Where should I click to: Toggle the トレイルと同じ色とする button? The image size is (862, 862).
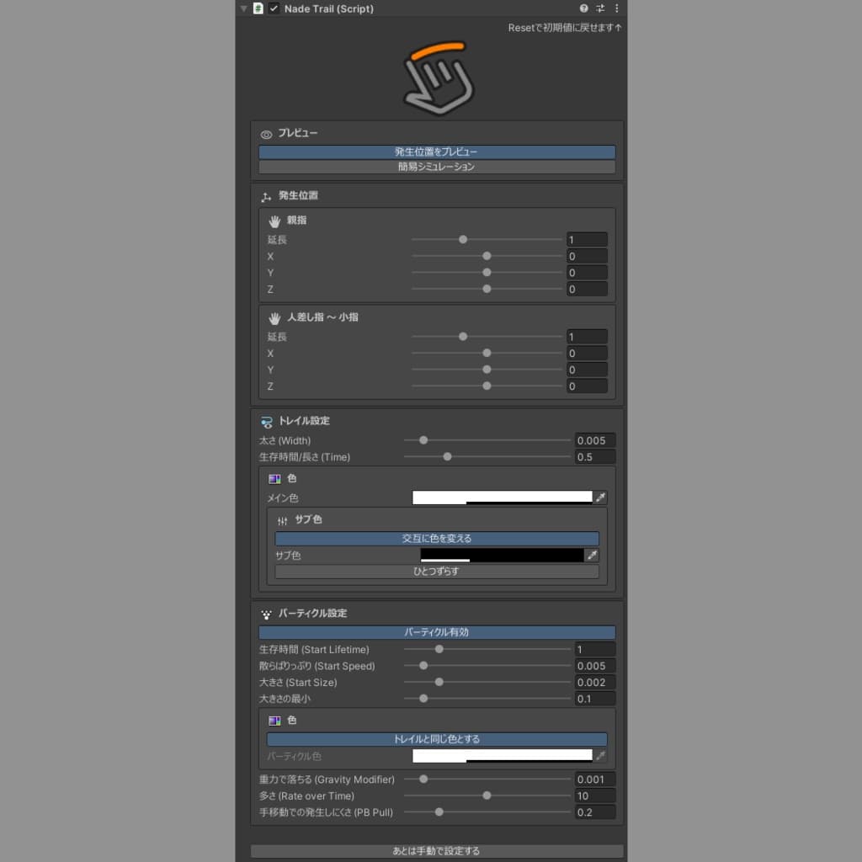pos(437,739)
